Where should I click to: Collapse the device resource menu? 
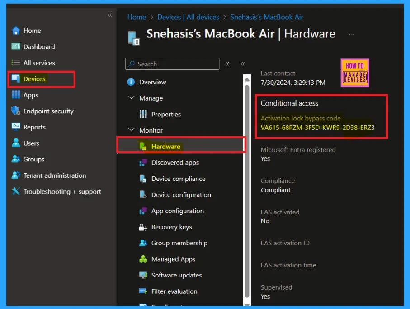(x=243, y=64)
